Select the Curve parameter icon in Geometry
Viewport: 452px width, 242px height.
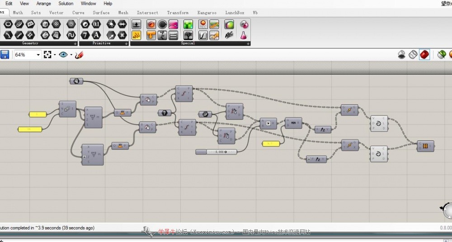tap(19, 24)
